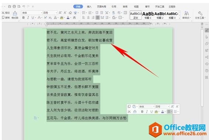The width and height of the screenshot is (209, 140).
Task: Toggle Italic in the ribbon
Action: [x=28, y=17]
